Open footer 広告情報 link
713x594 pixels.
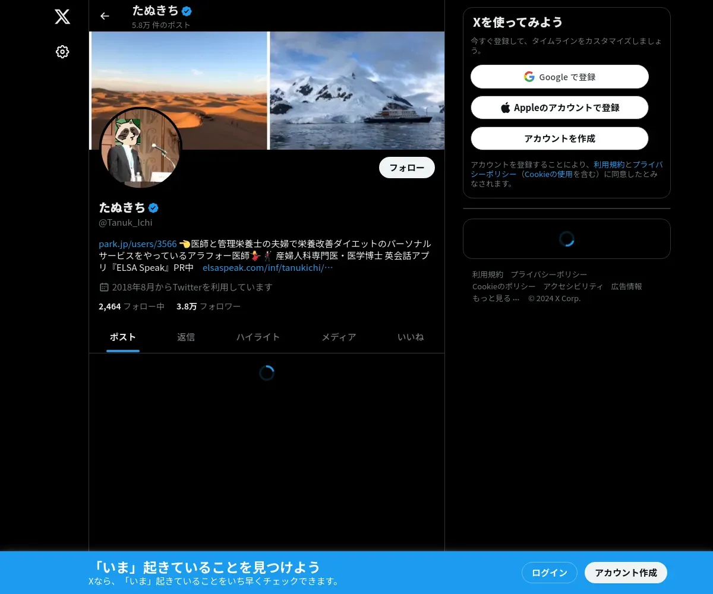tap(627, 286)
